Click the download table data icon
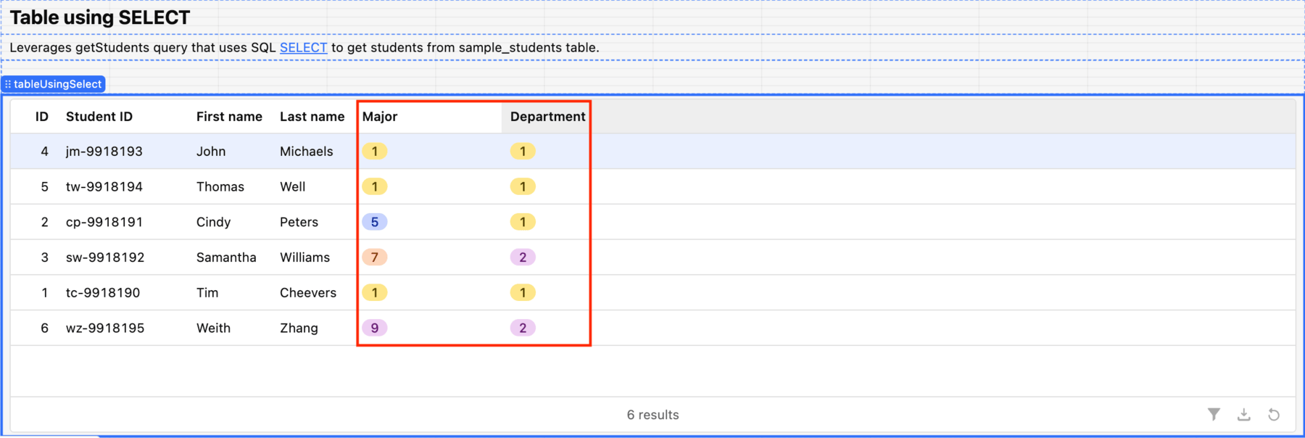 point(1244,414)
